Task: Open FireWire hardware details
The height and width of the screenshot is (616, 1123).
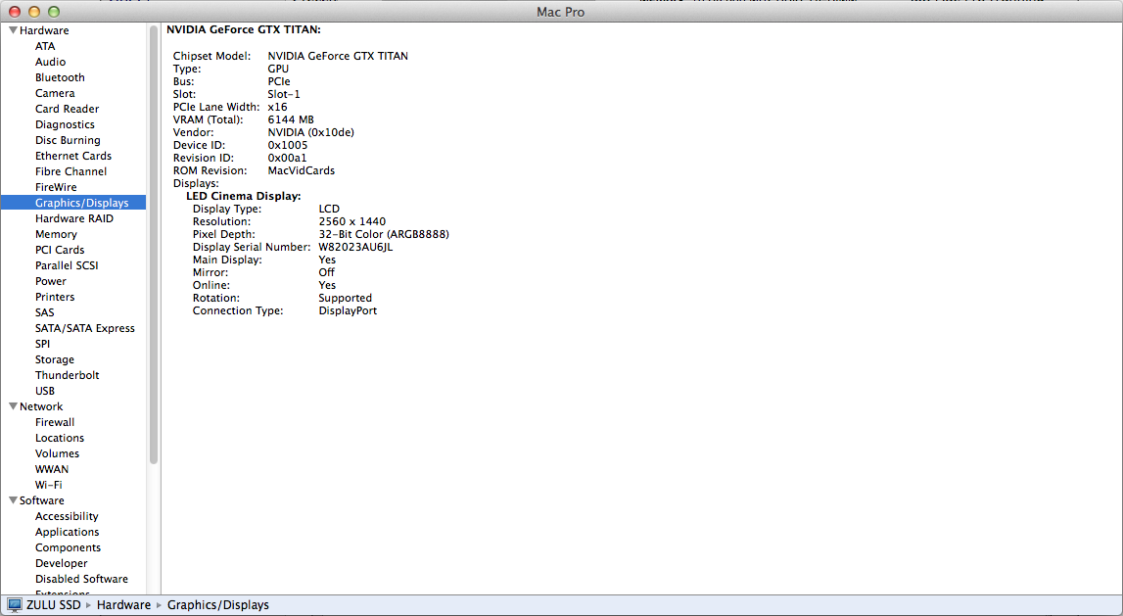Action: (x=56, y=187)
